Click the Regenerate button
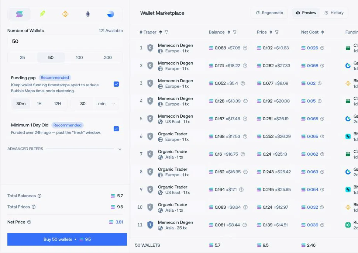Screen dimensions: 358x253 (269, 13)
